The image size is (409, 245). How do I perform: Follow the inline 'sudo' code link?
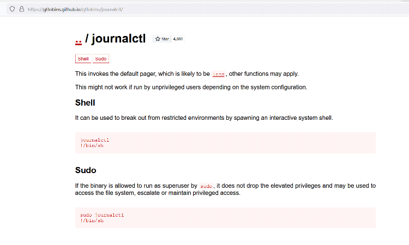pyautogui.click(x=206, y=186)
